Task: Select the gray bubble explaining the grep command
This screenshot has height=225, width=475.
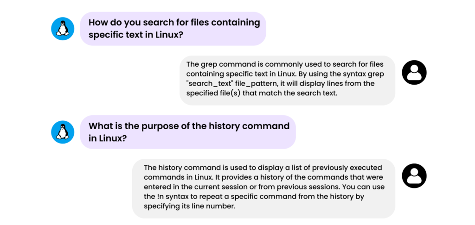Action: pos(288,81)
